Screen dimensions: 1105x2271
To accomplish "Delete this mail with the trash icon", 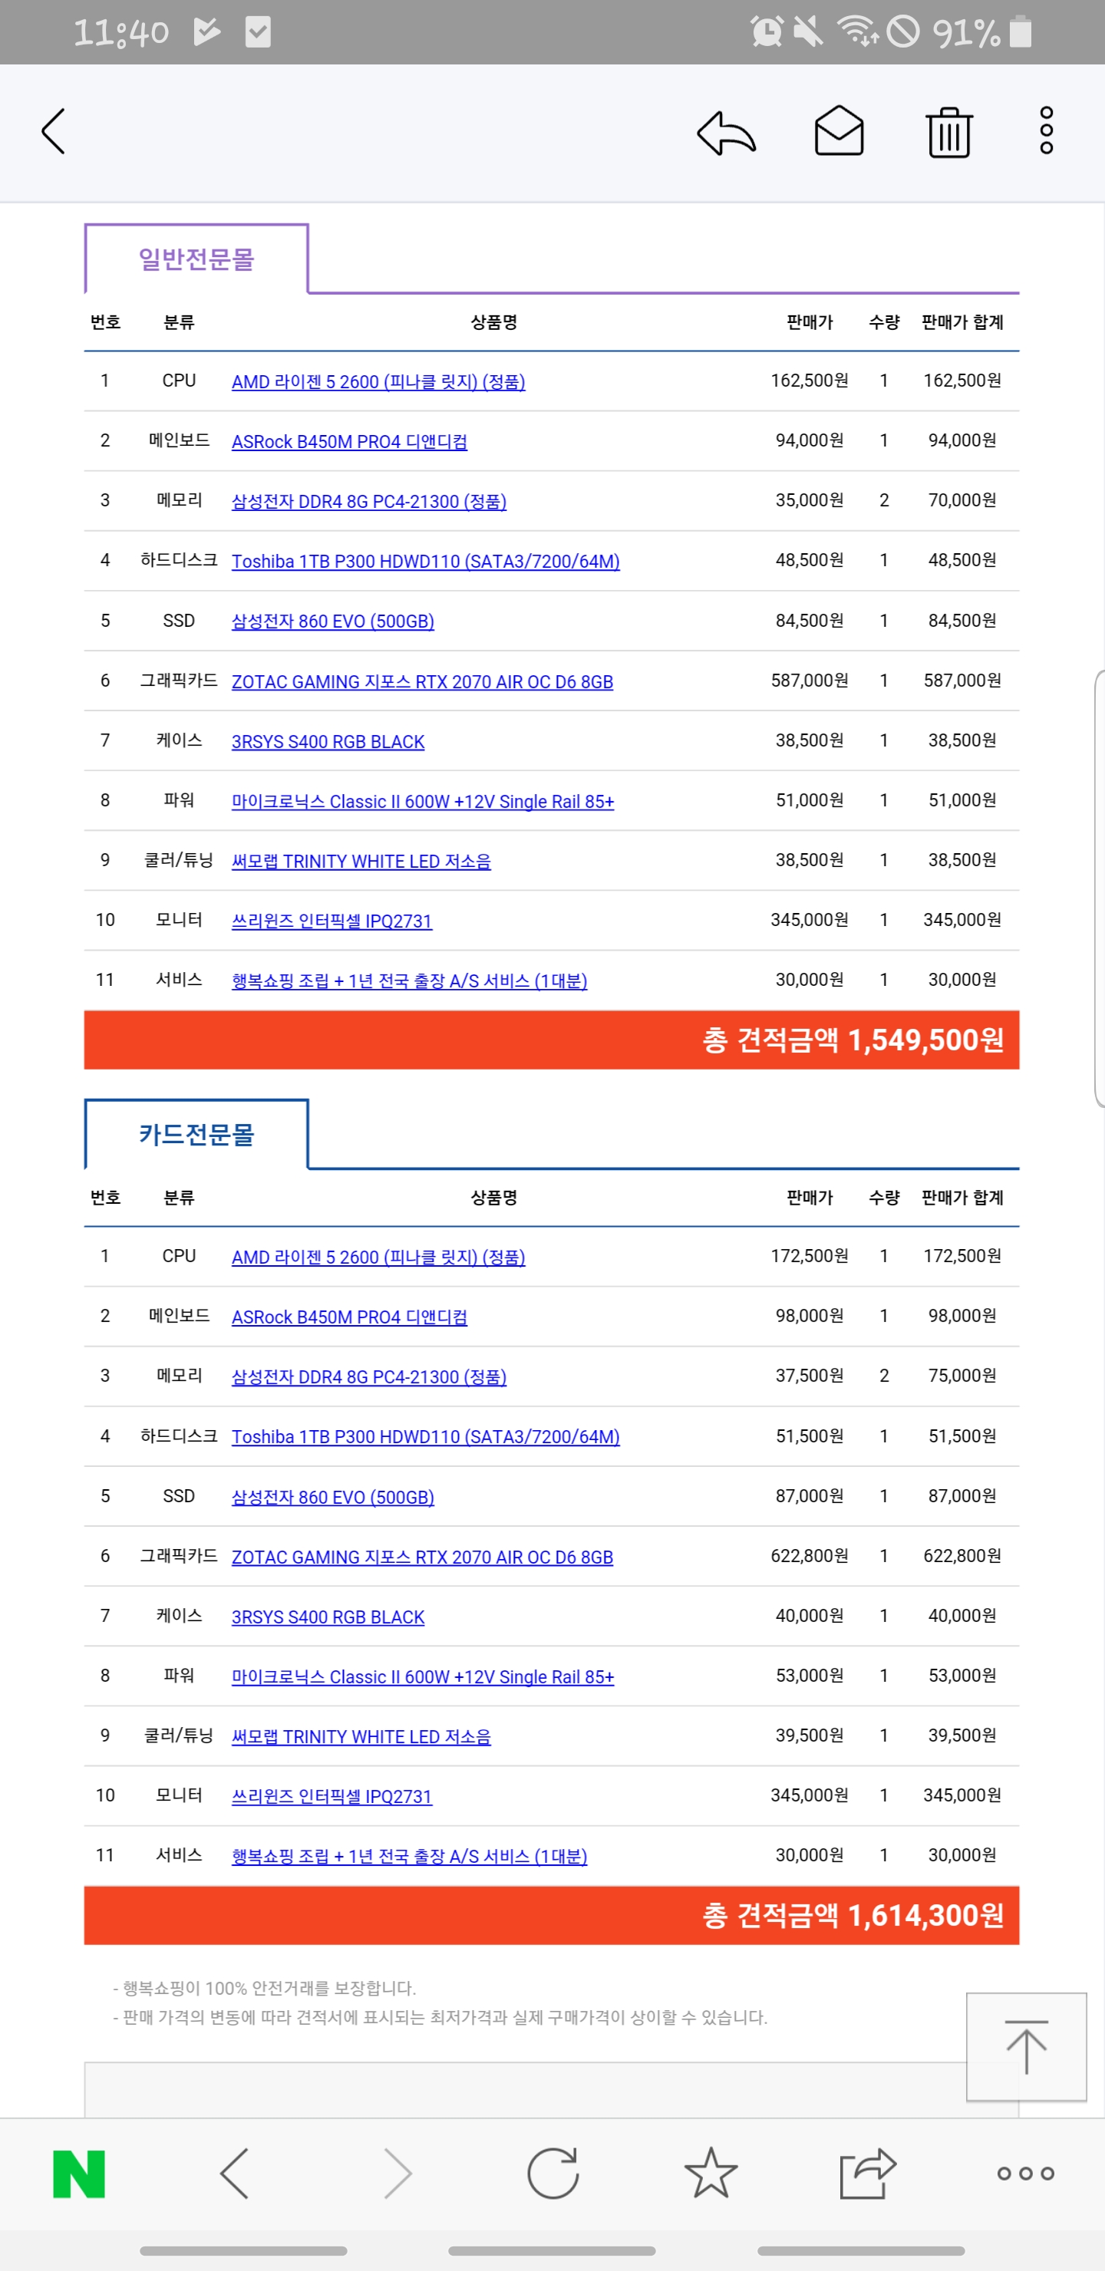I will (949, 132).
